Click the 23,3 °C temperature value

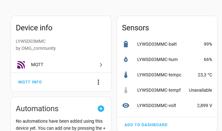(205, 75)
